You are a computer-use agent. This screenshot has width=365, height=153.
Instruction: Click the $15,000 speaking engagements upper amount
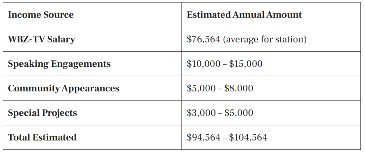pyautogui.click(x=246, y=64)
